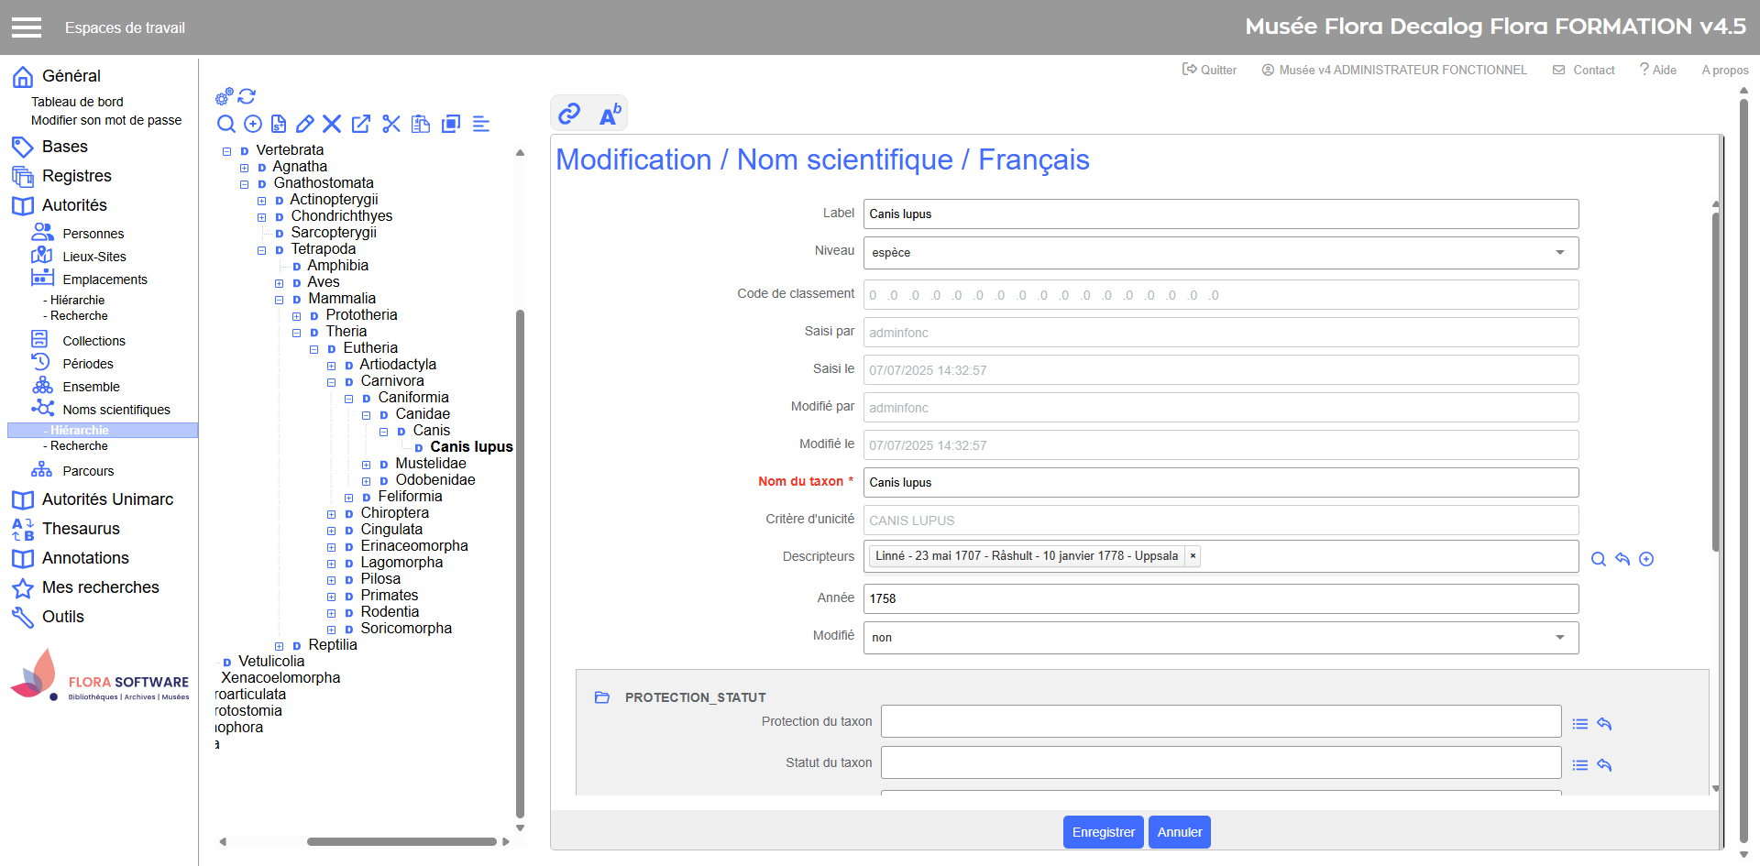Click the refresh hierarchy tree icon
1760x866 pixels.
click(x=247, y=96)
